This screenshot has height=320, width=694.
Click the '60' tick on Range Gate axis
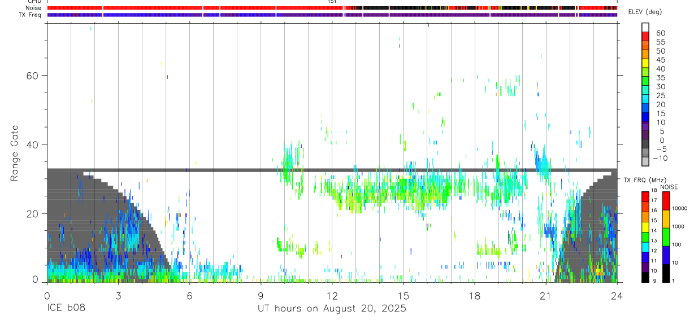33,76
